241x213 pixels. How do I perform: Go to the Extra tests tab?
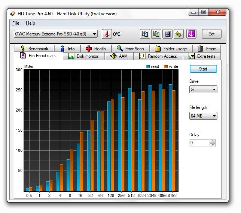coord(202,56)
